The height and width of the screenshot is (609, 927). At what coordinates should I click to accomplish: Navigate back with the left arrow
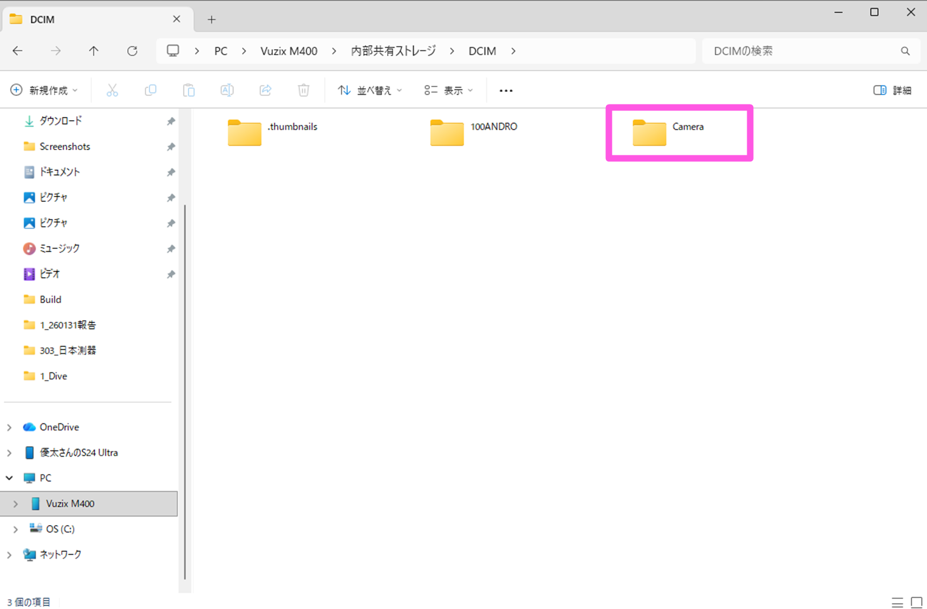[x=18, y=51]
